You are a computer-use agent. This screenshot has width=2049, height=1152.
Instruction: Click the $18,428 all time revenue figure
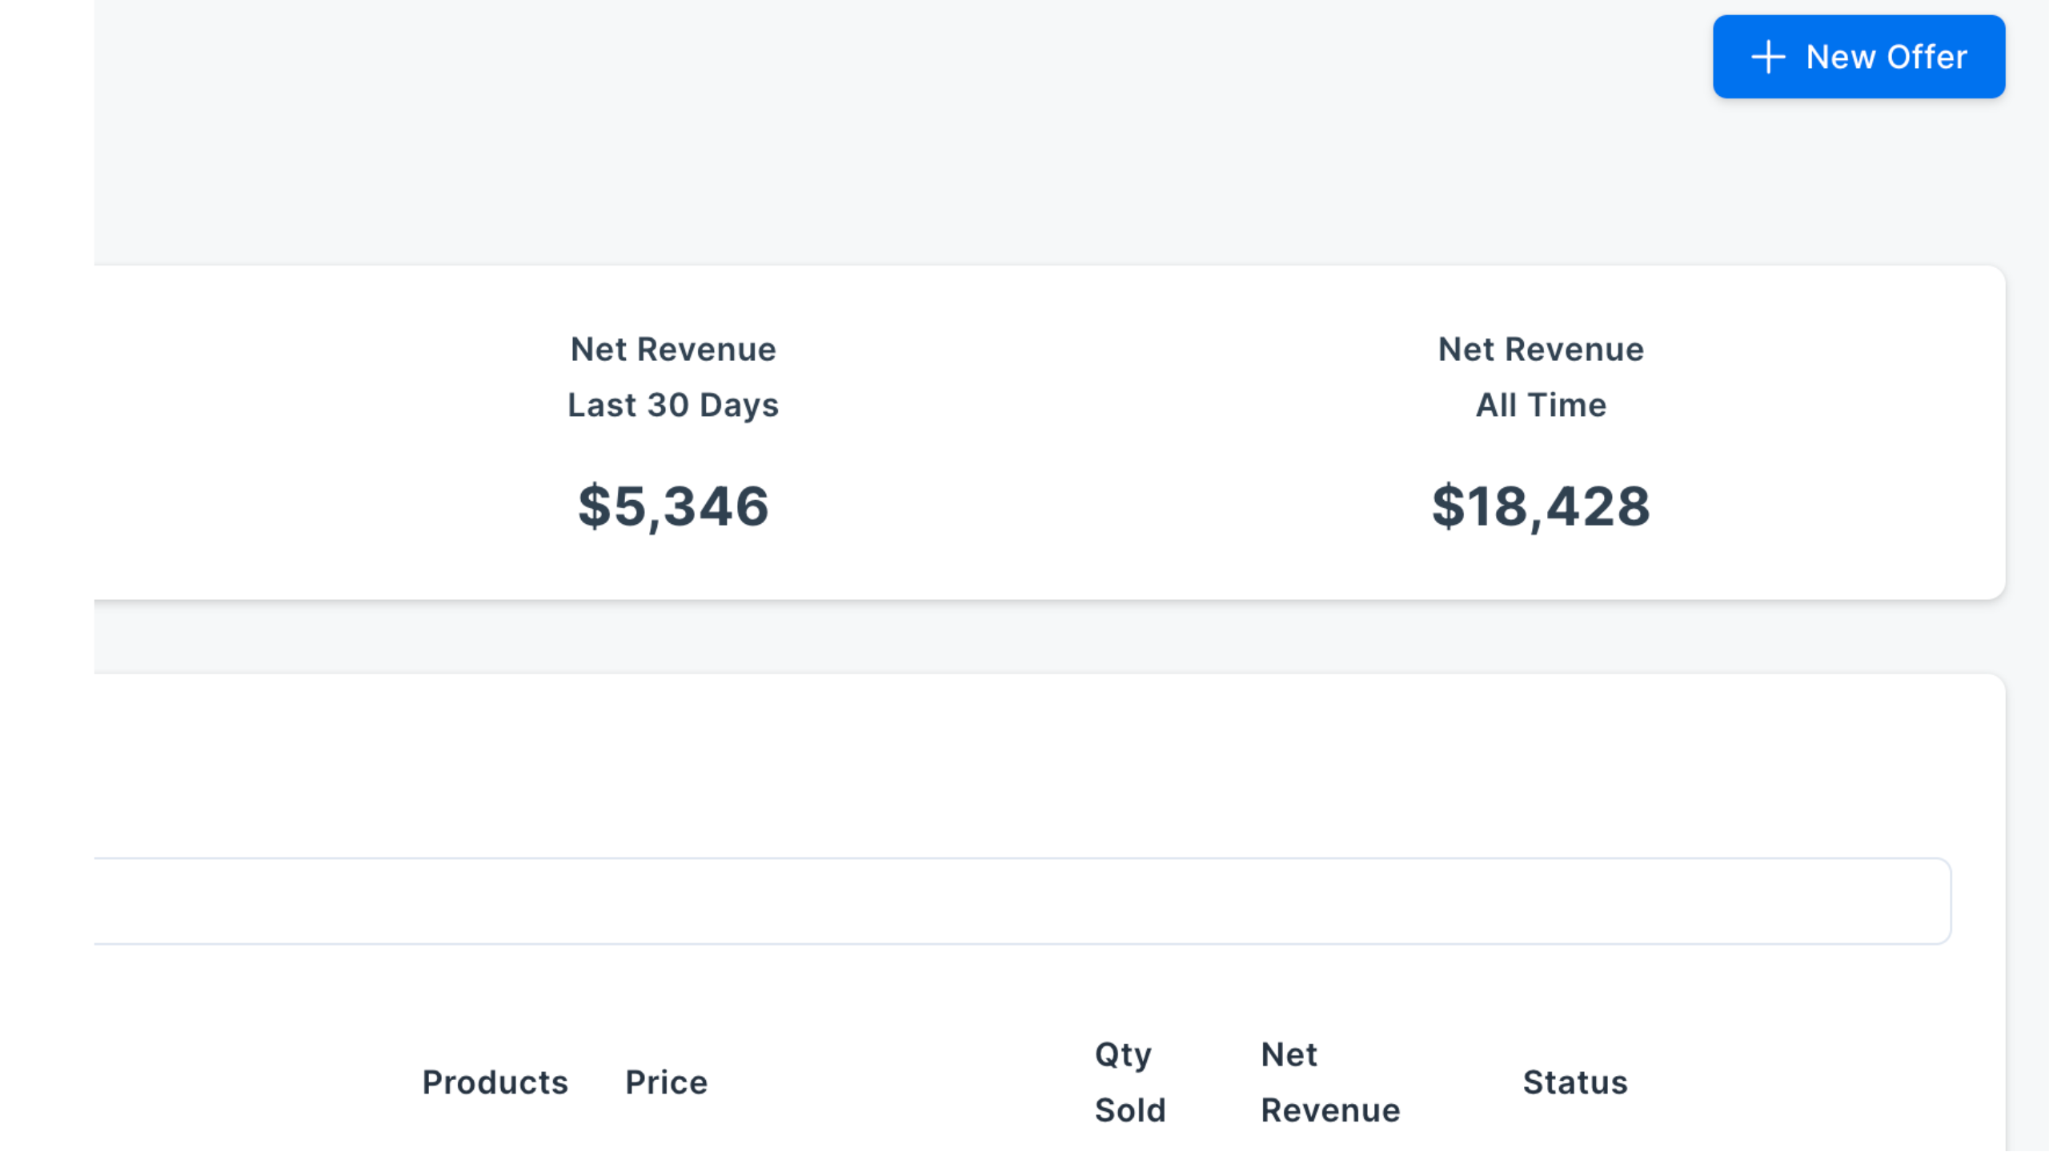pos(1541,506)
